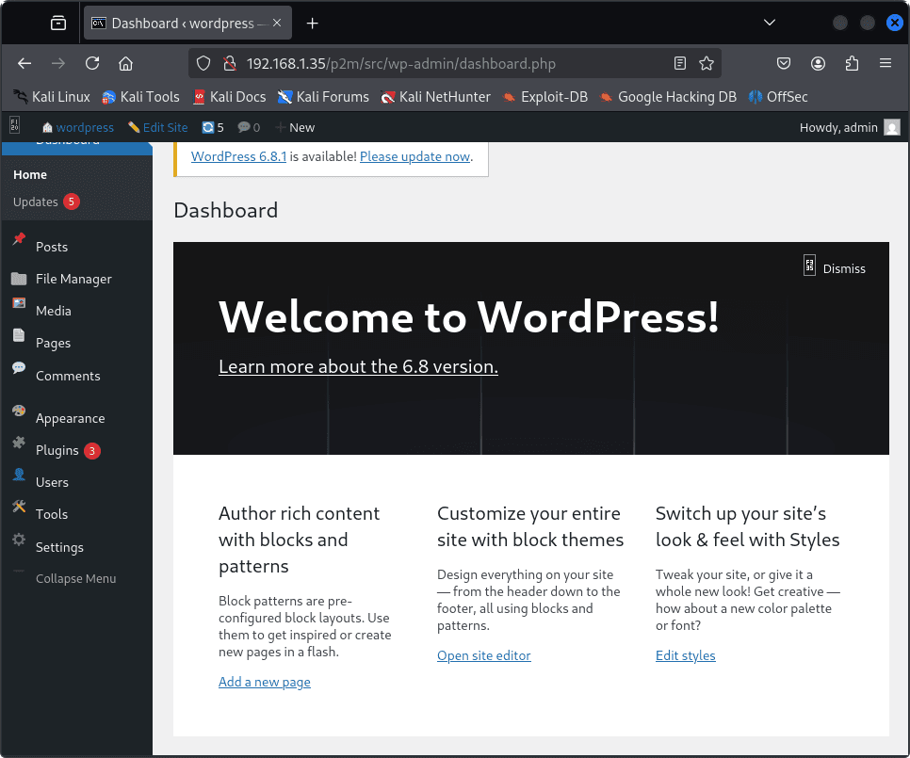Screen dimensions: 910x758
Task: Click the Plugins icon in the sidebar
Action: tap(19, 444)
